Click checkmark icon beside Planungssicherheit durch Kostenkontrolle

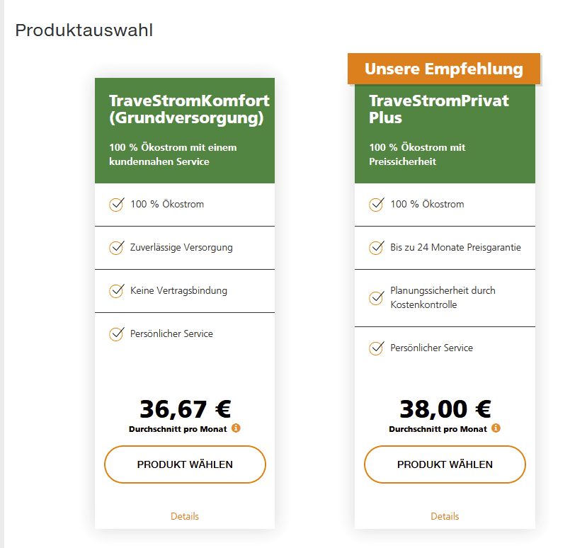pos(377,298)
